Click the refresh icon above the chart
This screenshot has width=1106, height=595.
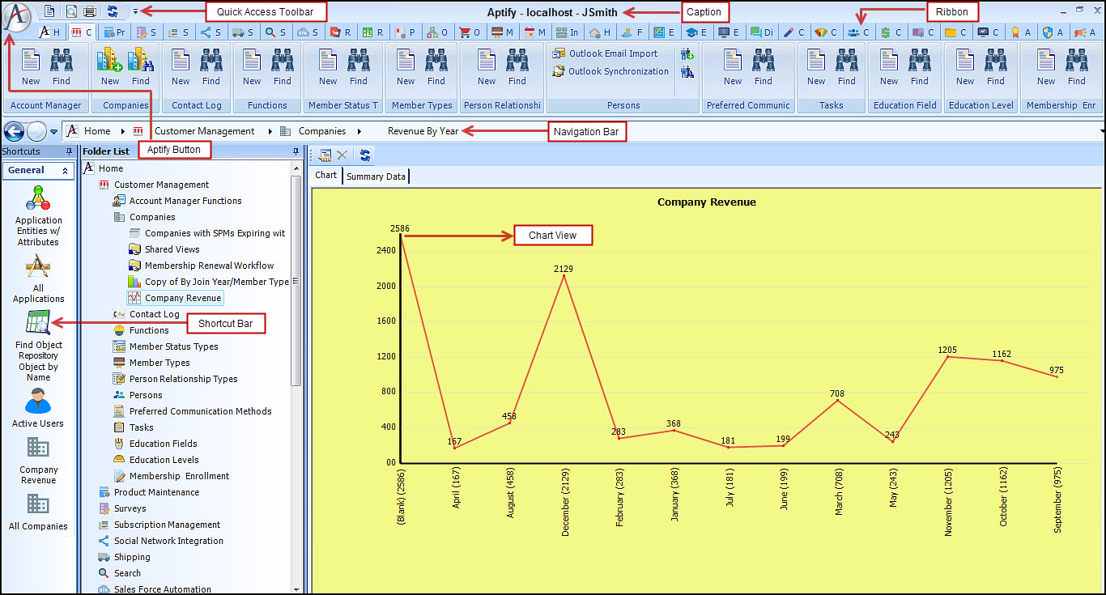click(x=365, y=155)
